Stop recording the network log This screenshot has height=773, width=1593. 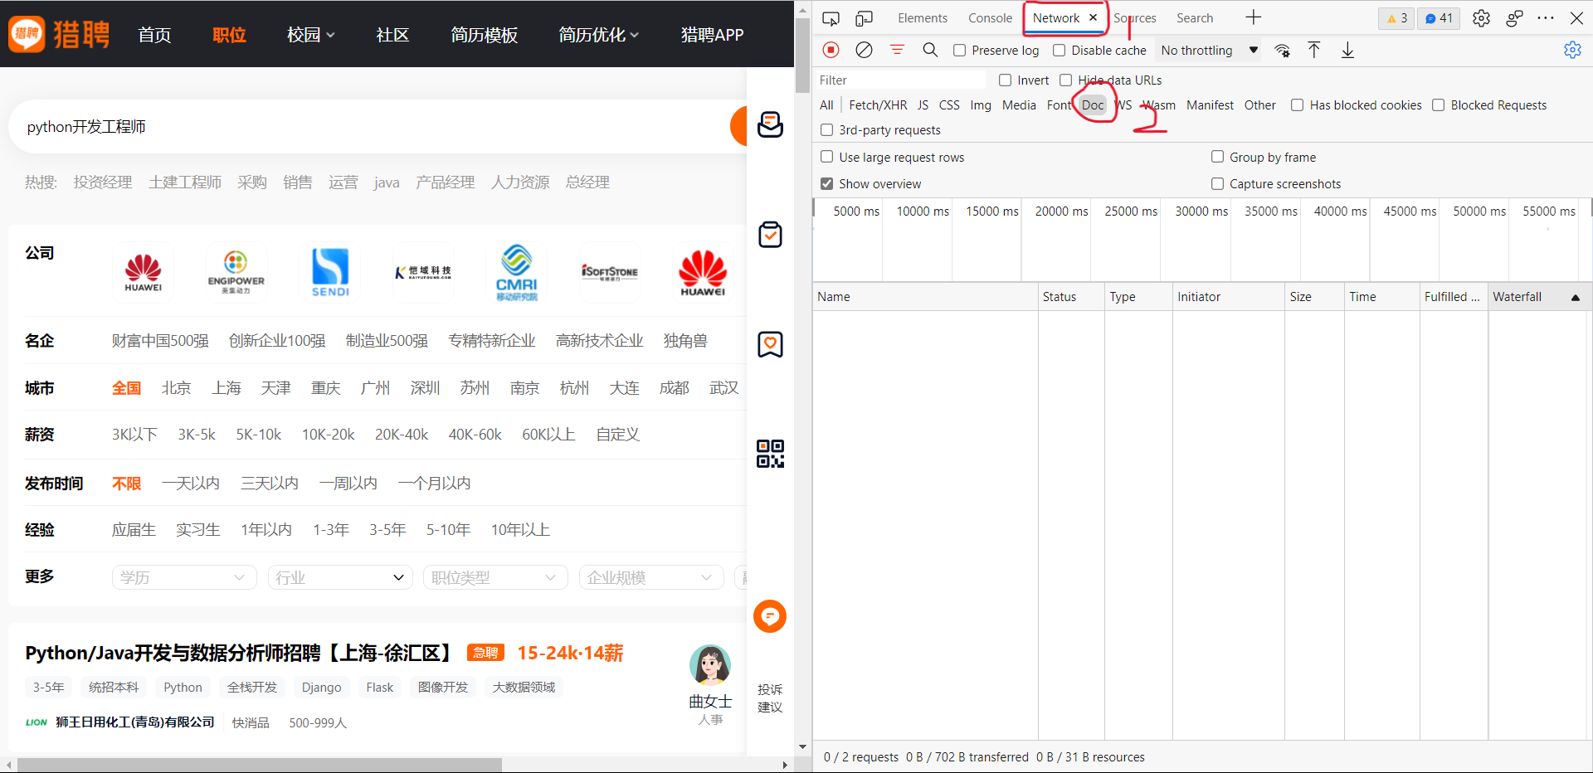831,50
